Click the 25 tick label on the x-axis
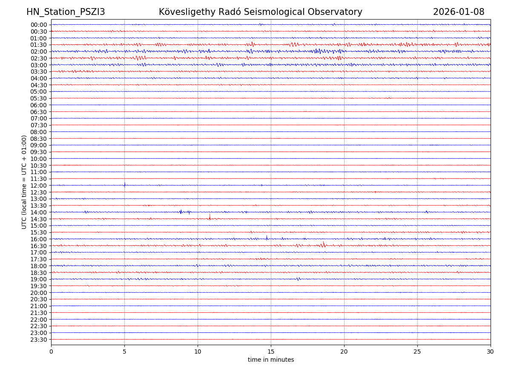The height and width of the screenshot is (383, 511). pyautogui.click(x=417, y=352)
